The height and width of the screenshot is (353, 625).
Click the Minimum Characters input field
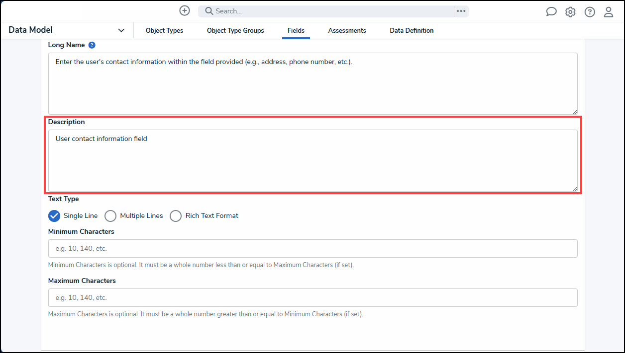point(312,248)
